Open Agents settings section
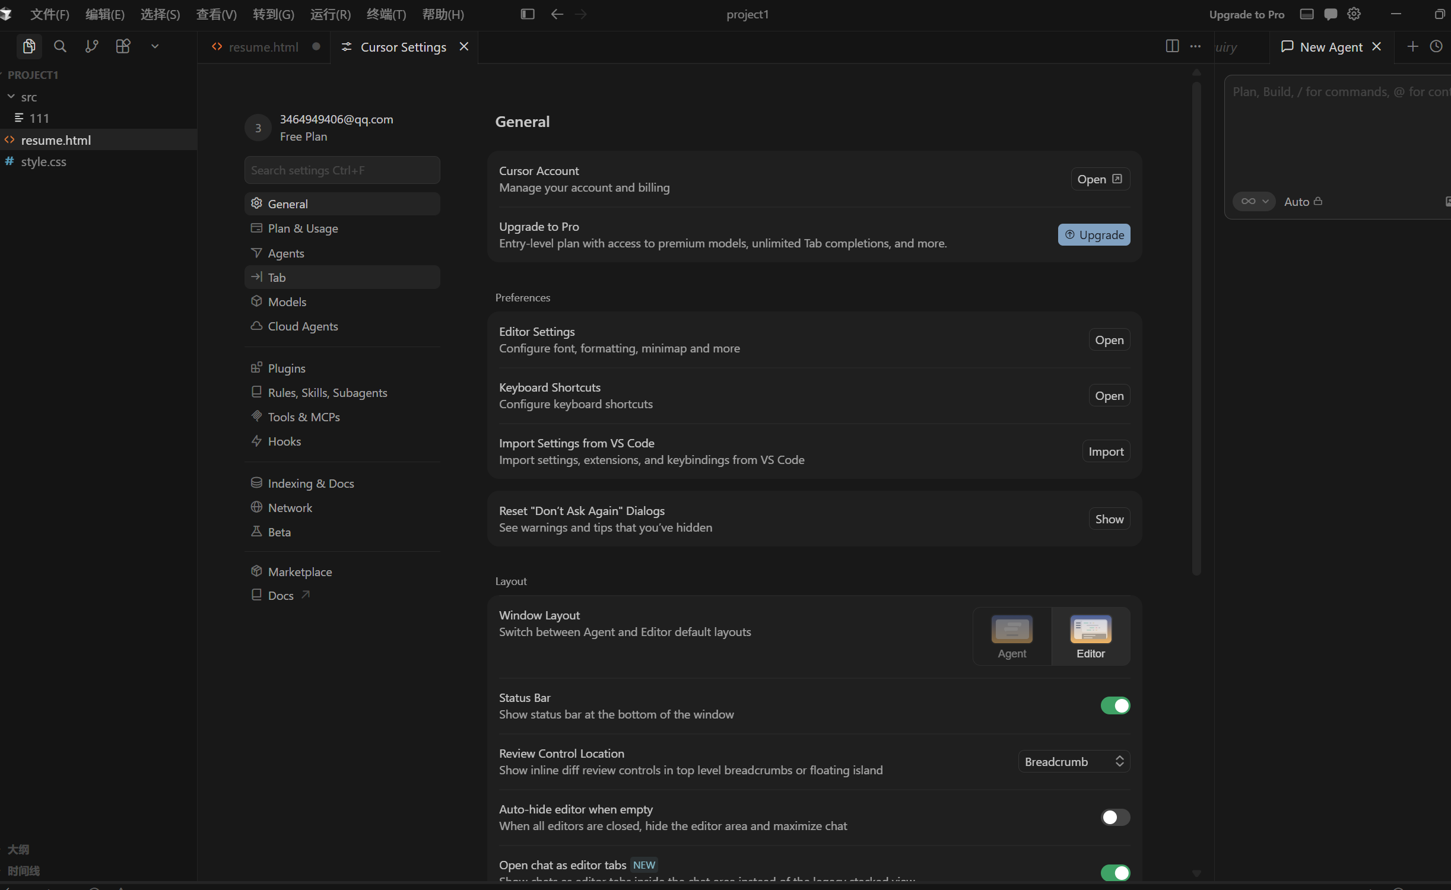Image resolution: width=1451 pixels, height=890 pixels. coord(342,253)
